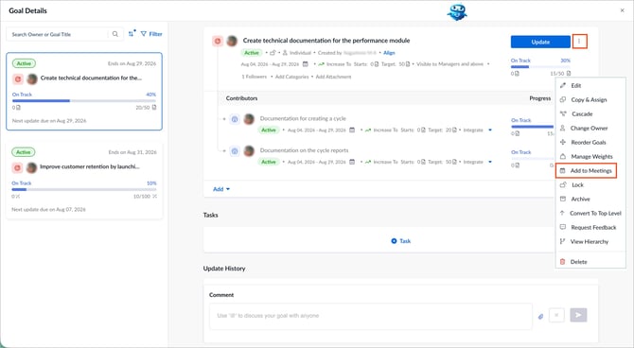Click Add Categories link
The width and height of the screenshot is (634, 348).
click(x=292, y=77)
